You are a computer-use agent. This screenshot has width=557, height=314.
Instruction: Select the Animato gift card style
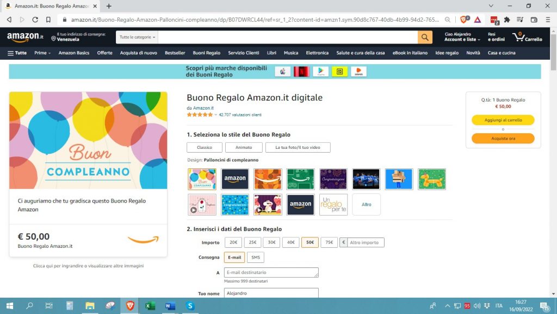pos(244,147)
